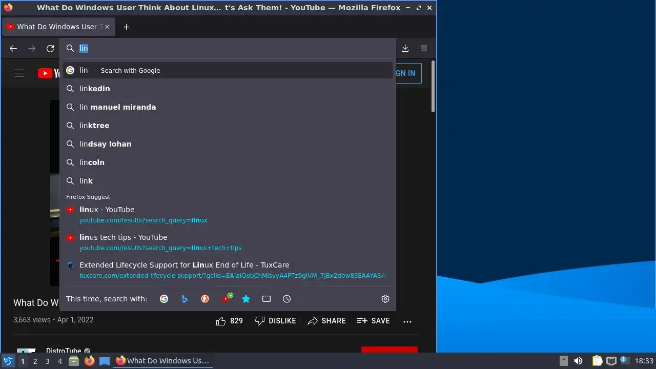The image size is (656, 369).
Task: Switch to workspace 4 in the pager
Action: pyautogui.click(x=59, y=361)
